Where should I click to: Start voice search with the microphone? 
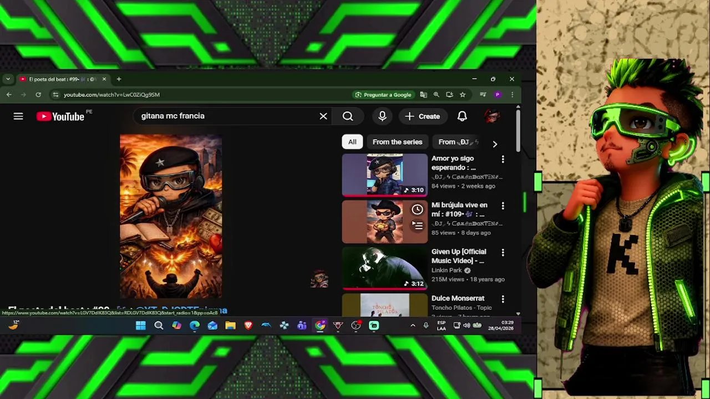(x=382, y=116)
